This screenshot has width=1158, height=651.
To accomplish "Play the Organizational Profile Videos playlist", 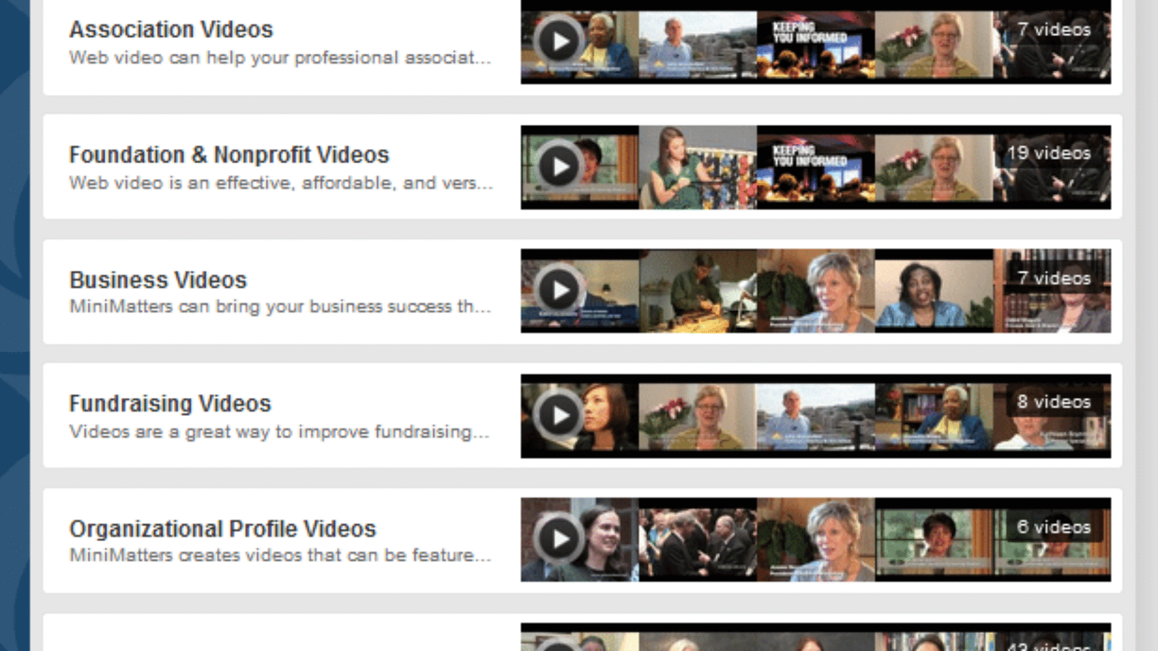I will pos(558,538).
